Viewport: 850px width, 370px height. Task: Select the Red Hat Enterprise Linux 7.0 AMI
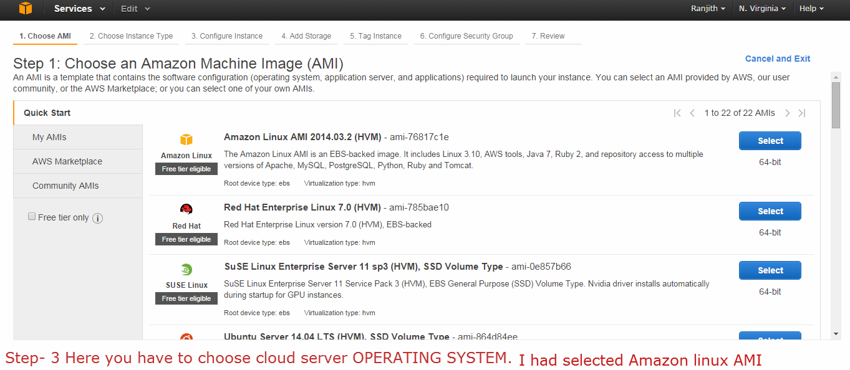[x=770, y=211]
